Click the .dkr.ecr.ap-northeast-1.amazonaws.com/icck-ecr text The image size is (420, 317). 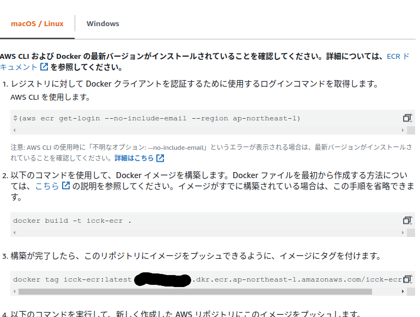pyautogui.click(x=297, y=279)
